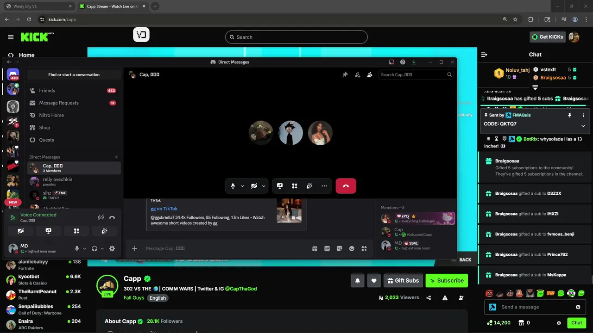593x333 pixels.
Task: Share screen from voice panel
Action: click(49, 231)
